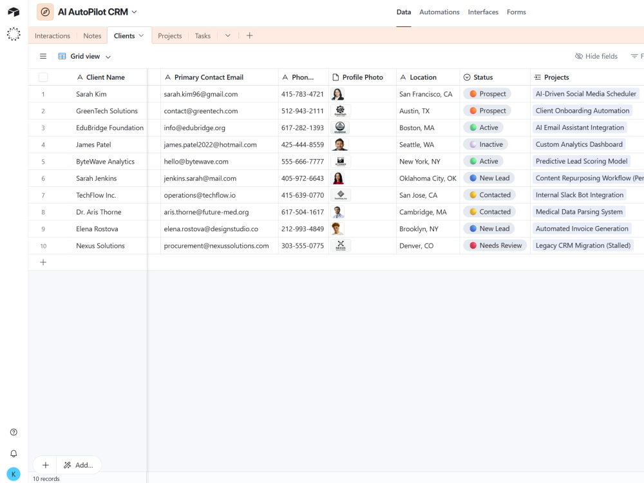
Task: Select the Data top tab
Action: (404, 12)
